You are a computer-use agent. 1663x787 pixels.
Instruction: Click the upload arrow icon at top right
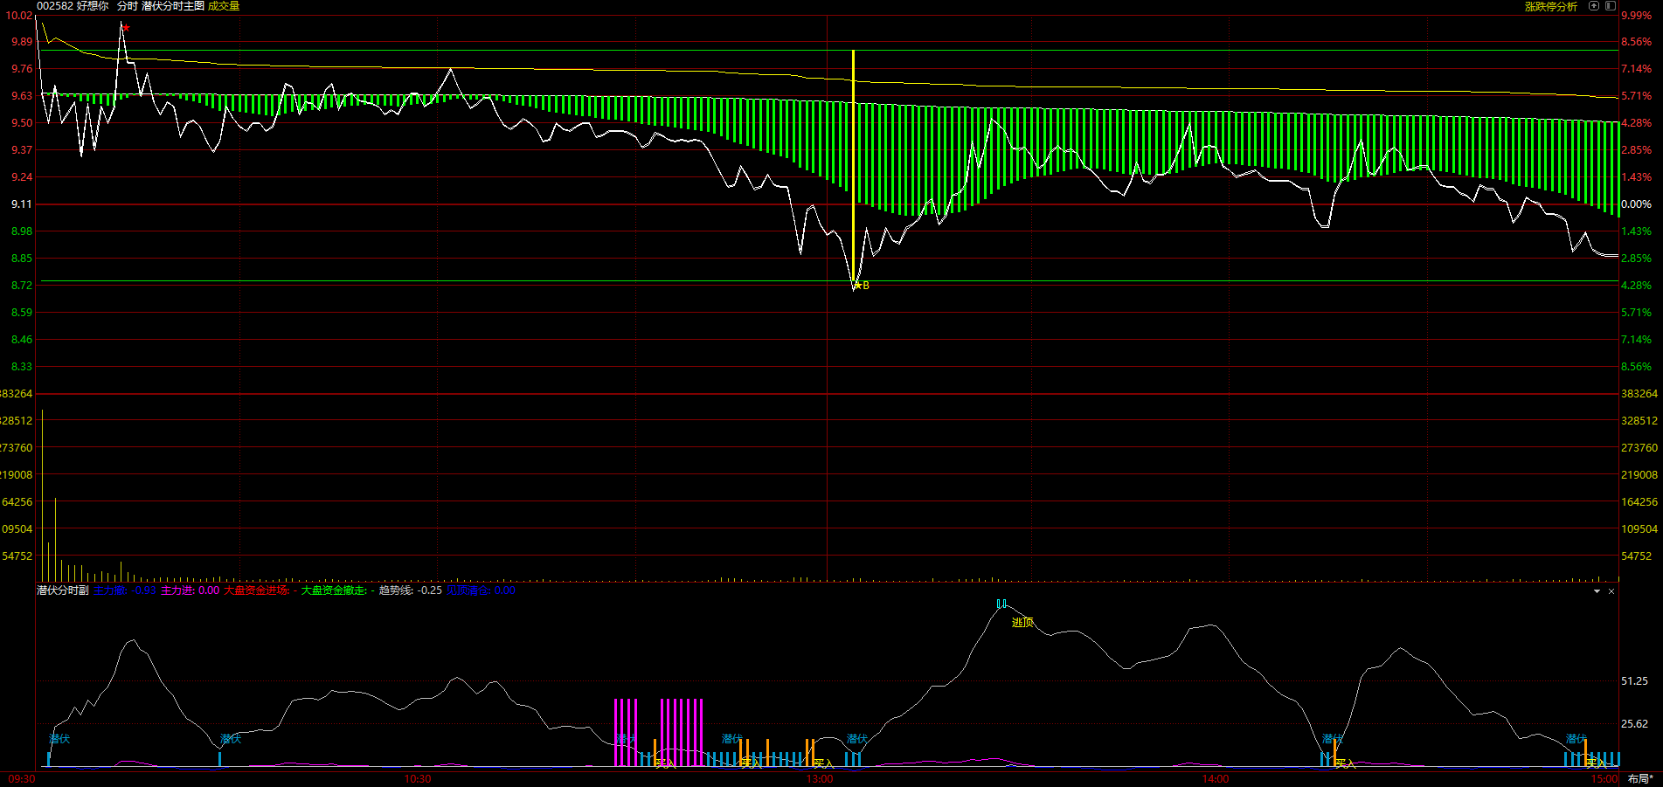pyautogui.click(x=1594, y=6)
